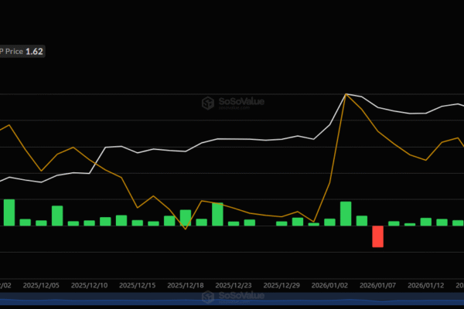Image resolution: width=464 pixels, height=309 pixels.
Task: Click the green bar above 2025/12/23 label
Action: 217,214
